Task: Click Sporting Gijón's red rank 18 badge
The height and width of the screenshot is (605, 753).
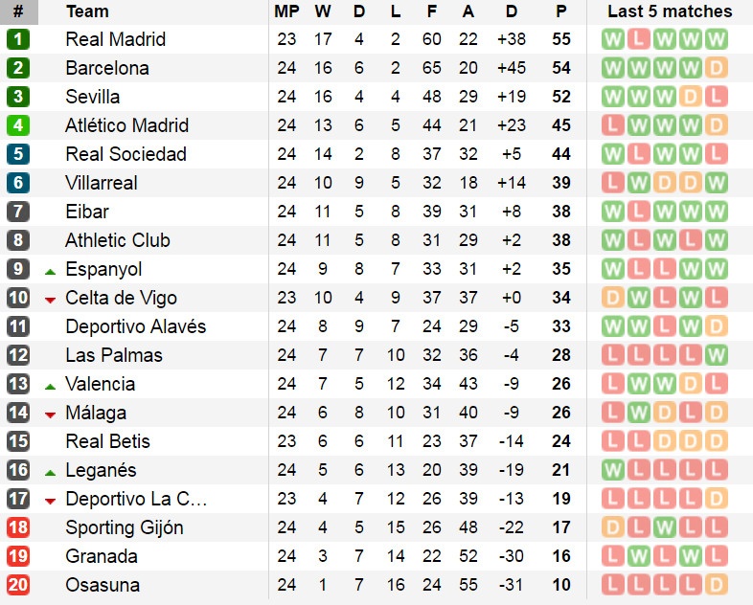Action: [x=18, y=527]
